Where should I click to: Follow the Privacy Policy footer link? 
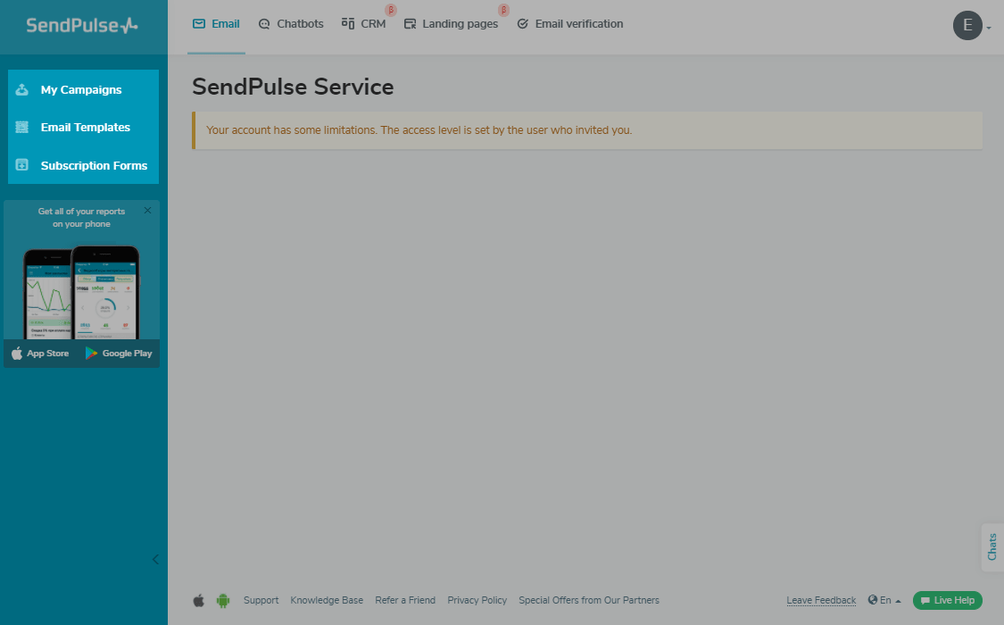[x=477, y=601]
